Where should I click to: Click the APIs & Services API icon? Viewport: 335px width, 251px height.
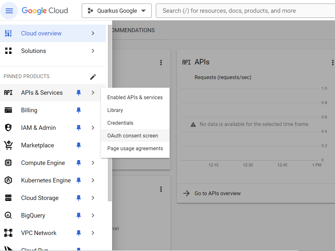coord(8,92)
